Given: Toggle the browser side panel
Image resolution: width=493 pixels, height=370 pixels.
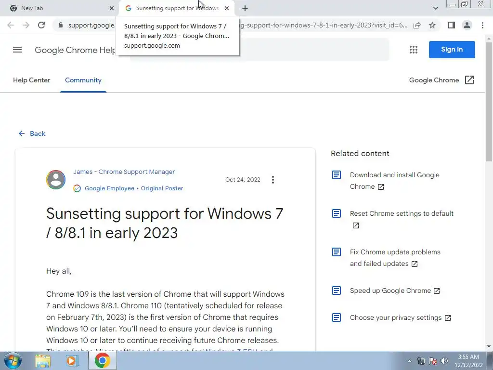Looking at the screenshot, I should pos(452,25).
